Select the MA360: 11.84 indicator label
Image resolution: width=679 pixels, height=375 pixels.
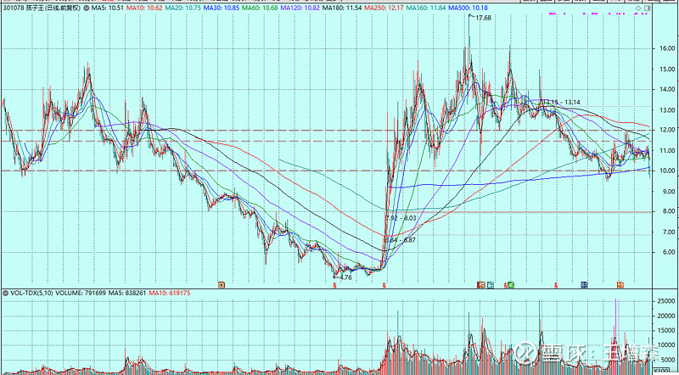pos(425,8)
